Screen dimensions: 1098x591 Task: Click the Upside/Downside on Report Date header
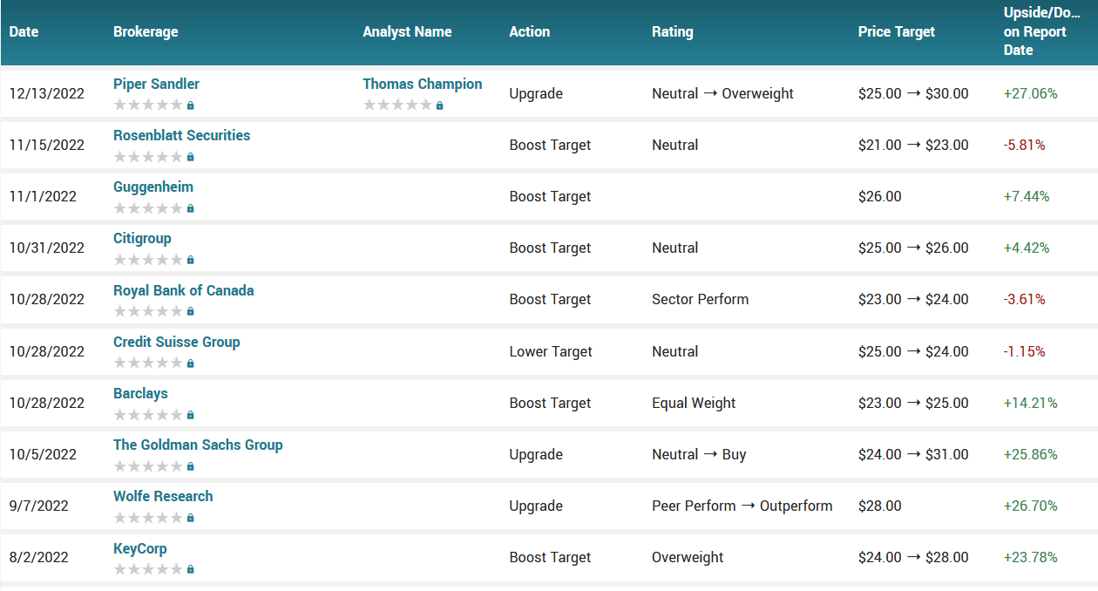click(1042, 31)
